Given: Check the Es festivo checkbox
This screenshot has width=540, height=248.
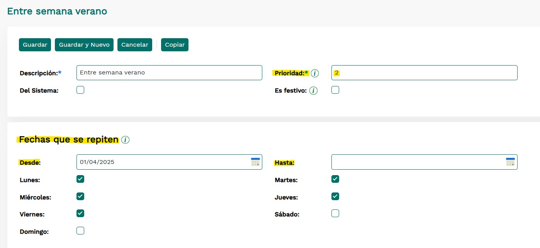Looking at the screenshot, I should point(335,90).
